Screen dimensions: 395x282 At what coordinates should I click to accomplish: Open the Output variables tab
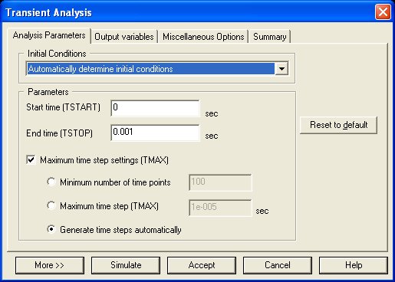tap(124, 37)
